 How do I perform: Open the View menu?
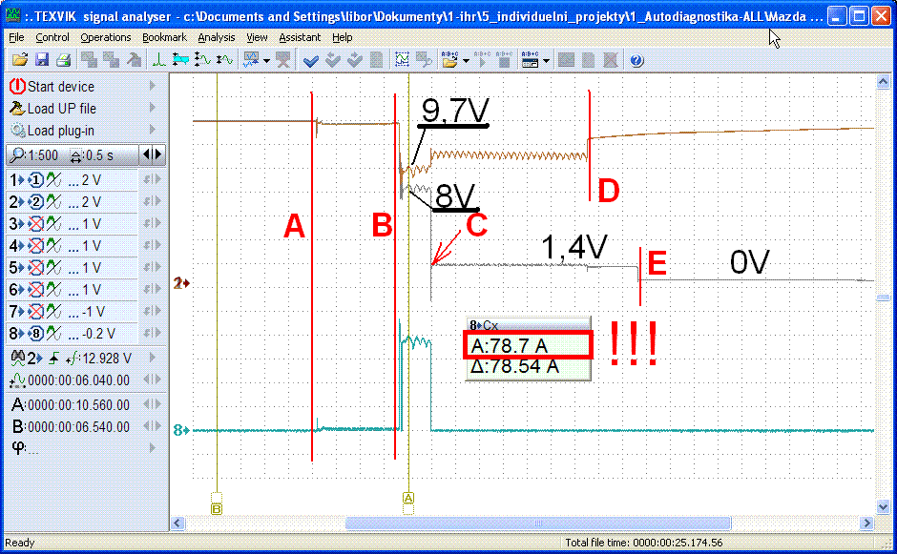pyautogui.click(x=257, y=37)
